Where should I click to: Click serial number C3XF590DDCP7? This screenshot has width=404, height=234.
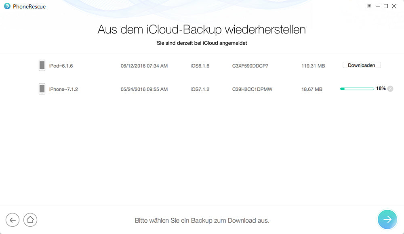click(x=250, y=66)
